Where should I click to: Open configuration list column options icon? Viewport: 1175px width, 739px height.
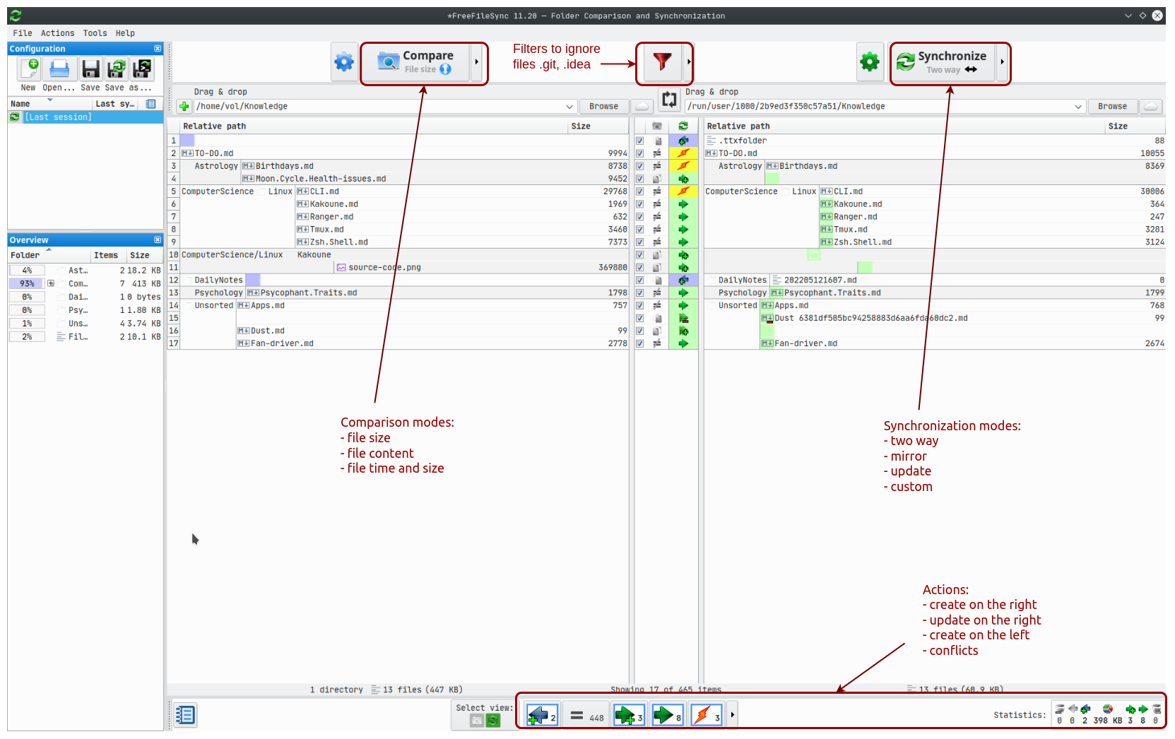click(150, 104)
